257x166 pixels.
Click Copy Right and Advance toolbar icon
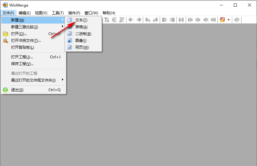[148, 20]
